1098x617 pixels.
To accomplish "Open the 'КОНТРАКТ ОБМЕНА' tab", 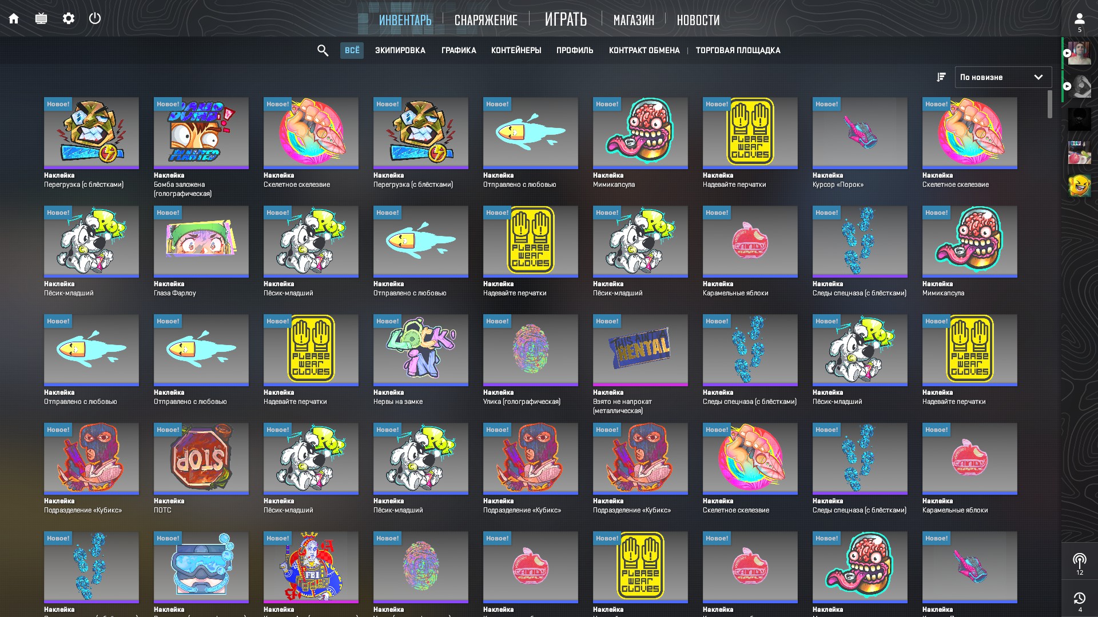I will pos(644,50).
